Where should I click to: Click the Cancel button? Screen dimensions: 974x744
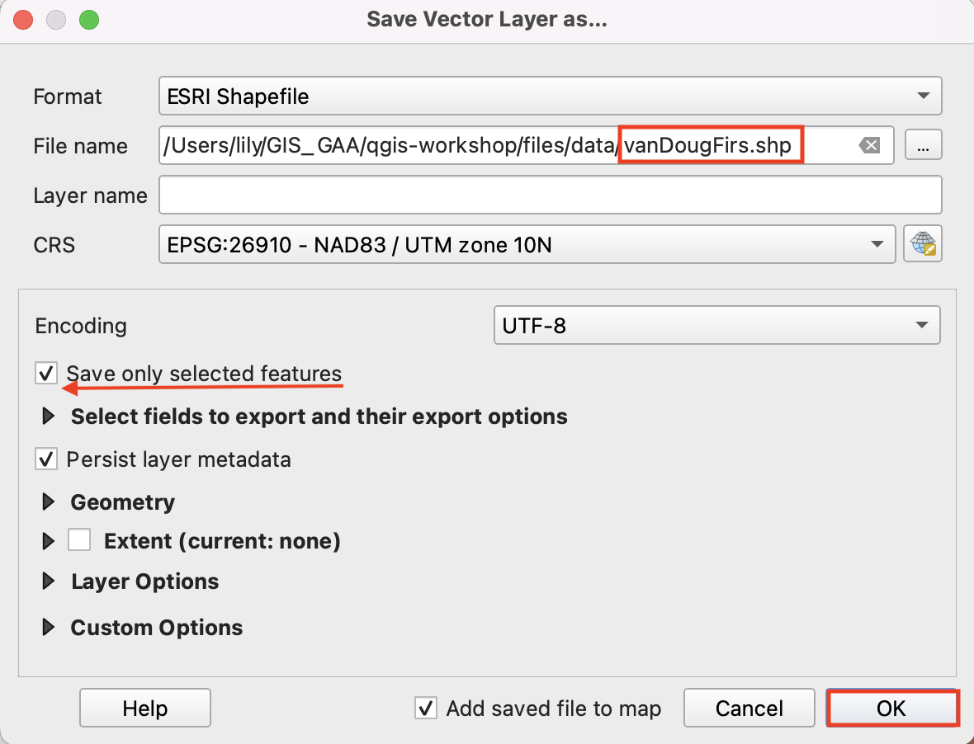(x=749, y=708)
